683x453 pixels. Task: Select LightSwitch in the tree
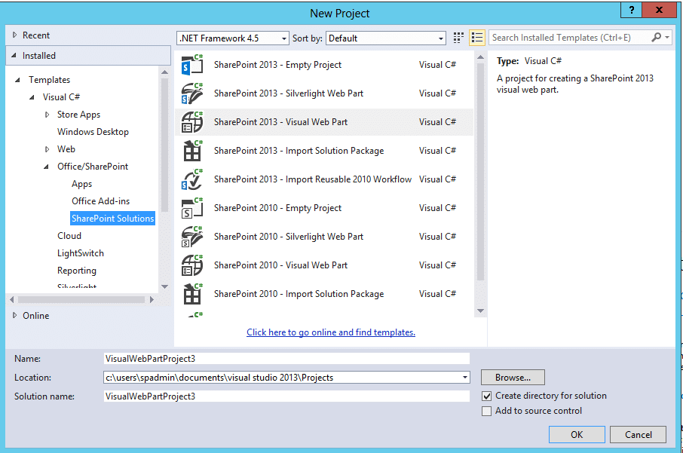(x=81, y=253)
